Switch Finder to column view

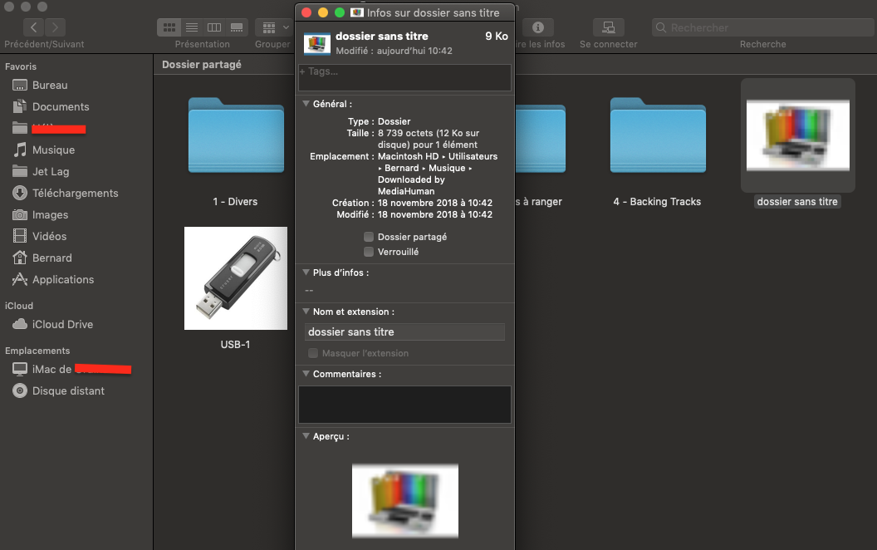[214, 27]
